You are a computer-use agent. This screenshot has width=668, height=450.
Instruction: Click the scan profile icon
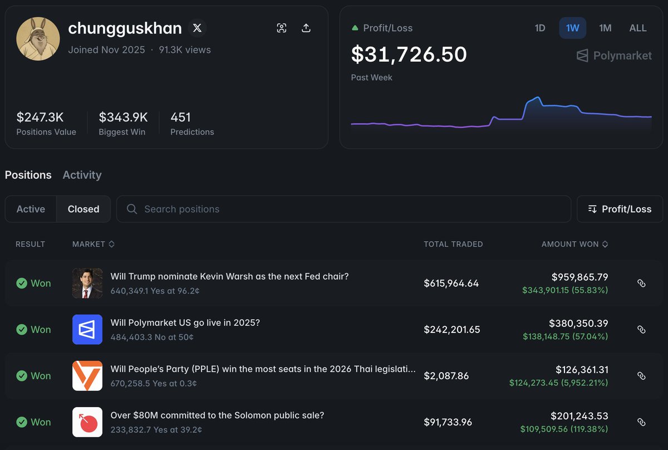[x=282, y=28]
